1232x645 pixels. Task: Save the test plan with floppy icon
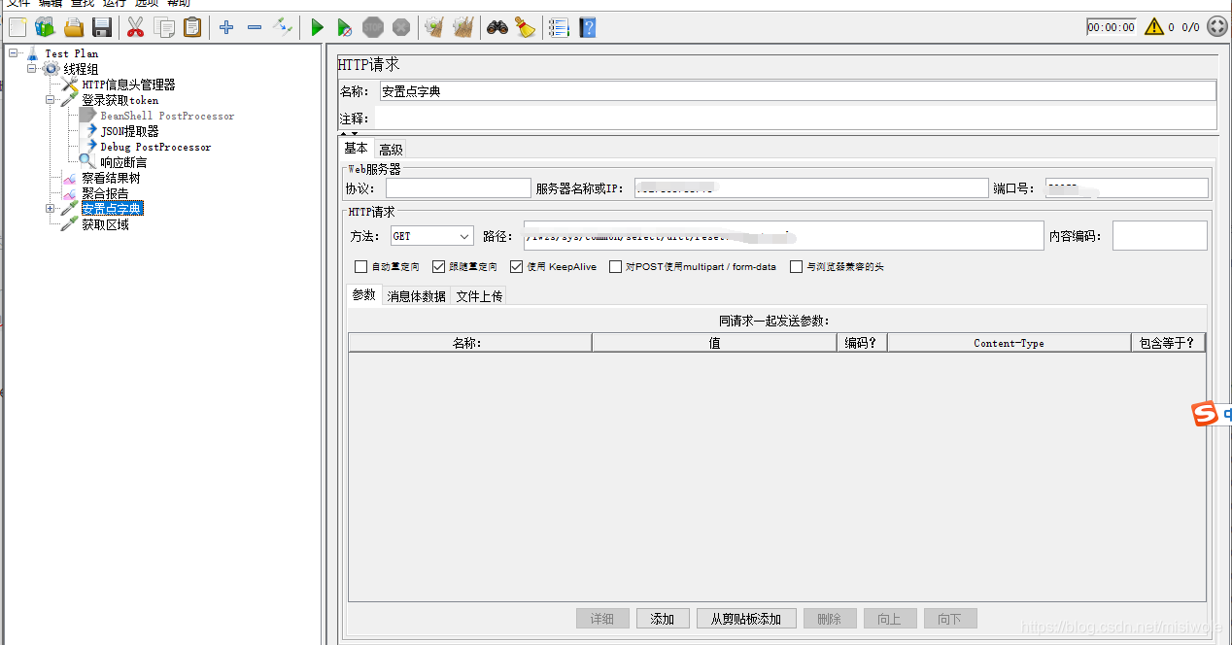[x=102, y=27]
